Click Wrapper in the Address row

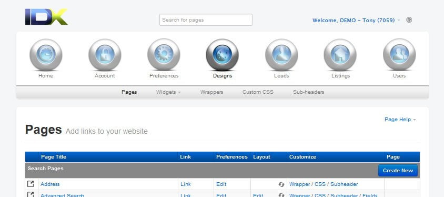coord(299,184)
